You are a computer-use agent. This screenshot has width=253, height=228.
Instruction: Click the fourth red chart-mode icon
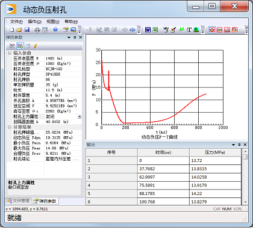tap(234, 30)
